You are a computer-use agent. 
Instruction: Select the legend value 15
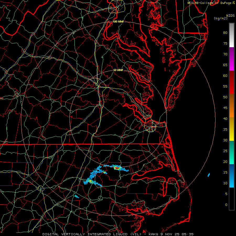225,172
